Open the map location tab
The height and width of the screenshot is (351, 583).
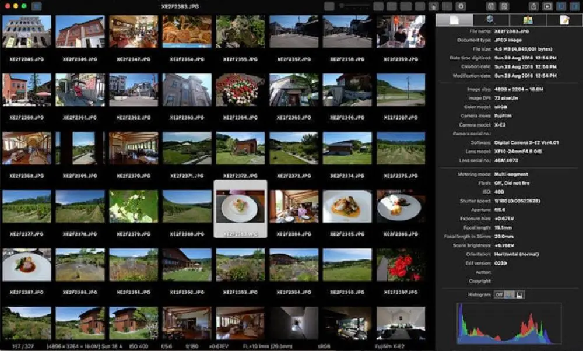tap(528, 20)
